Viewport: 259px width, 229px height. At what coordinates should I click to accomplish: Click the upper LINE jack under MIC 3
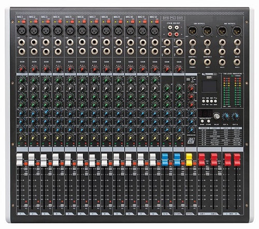pyautogui.click(x=46, y=42)
